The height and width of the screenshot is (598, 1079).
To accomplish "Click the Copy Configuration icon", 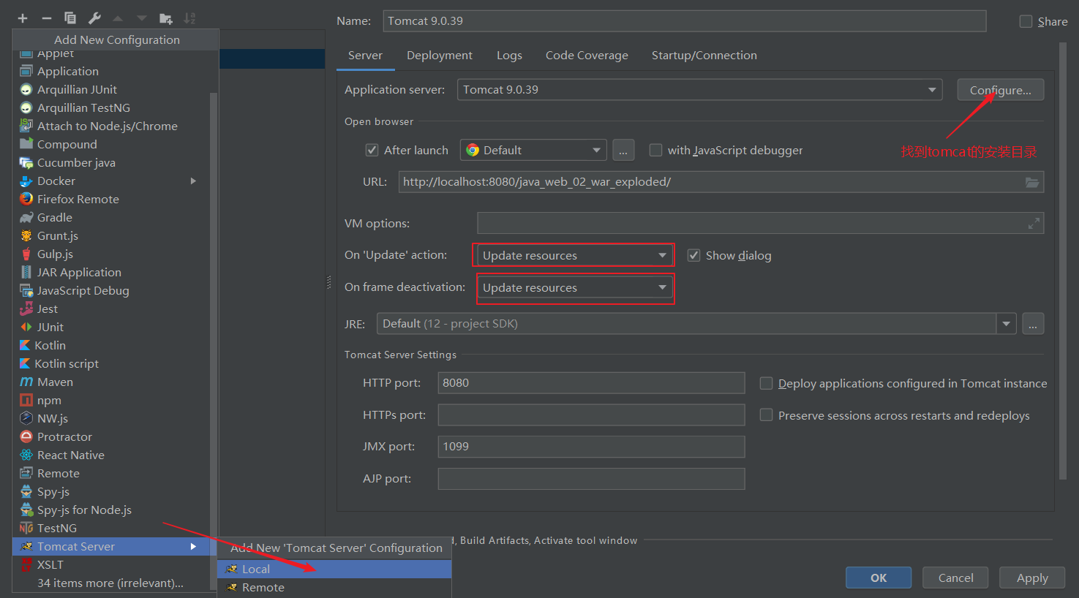I will click(x=70, y=18).
